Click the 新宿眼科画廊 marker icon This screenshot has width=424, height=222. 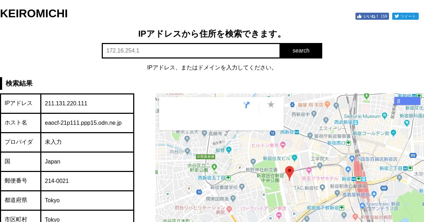coord(407,123)
